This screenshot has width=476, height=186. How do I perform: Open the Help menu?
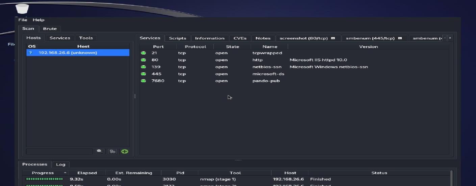[39, 20]
